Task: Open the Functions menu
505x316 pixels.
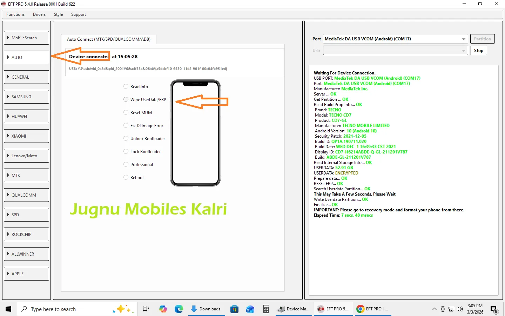Action: (15, 14)
